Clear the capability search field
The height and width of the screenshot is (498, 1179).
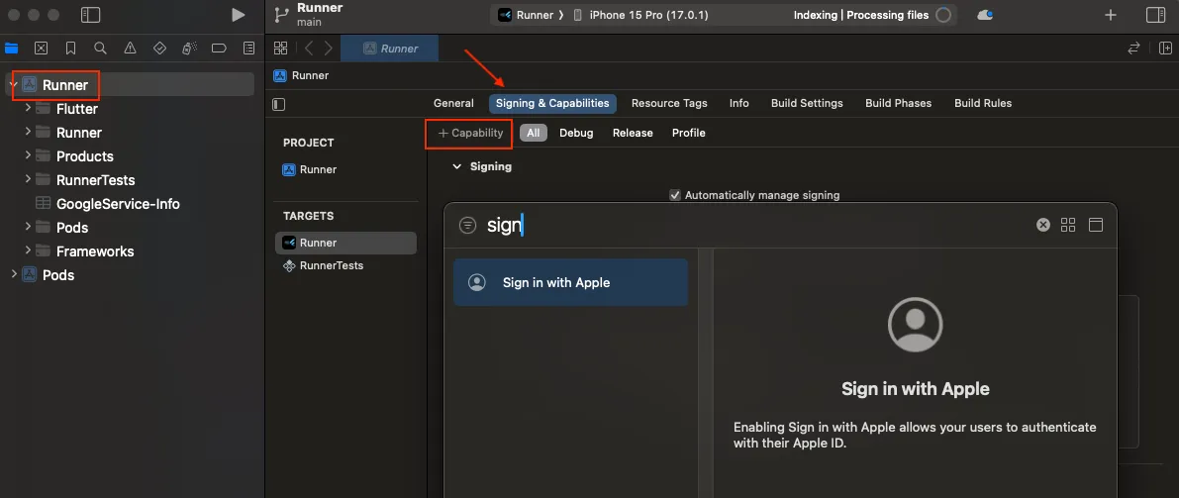coord(1043,224)
